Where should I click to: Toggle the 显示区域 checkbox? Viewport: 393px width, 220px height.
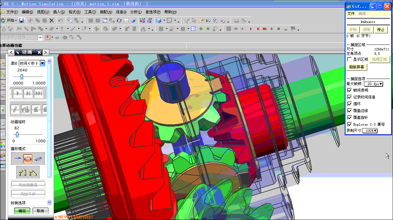point(350,59)
